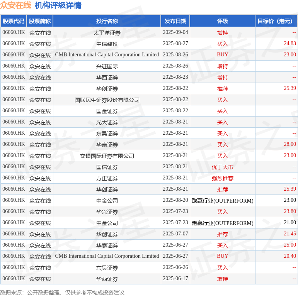Click the target price 24.83
This screenshot has height=296, width=298.
[x=290, y=44]
